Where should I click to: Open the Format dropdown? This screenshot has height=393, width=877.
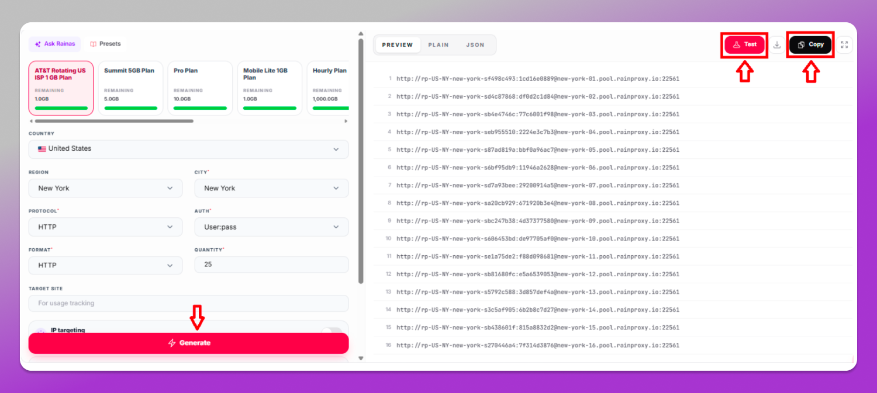pyautogui.click(x=105, y=265)
